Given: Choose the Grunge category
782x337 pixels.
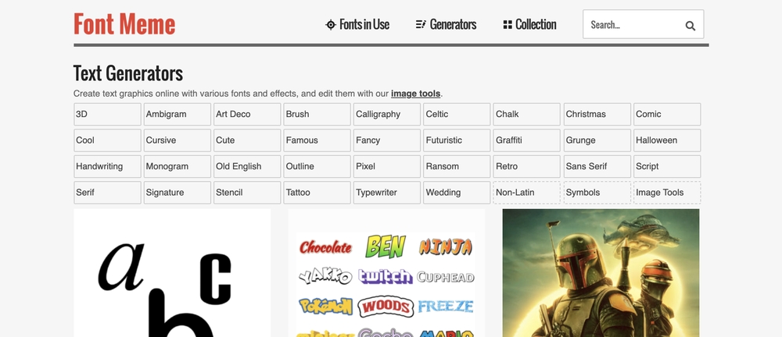Looking at the screenshot, I should [597, 140].
